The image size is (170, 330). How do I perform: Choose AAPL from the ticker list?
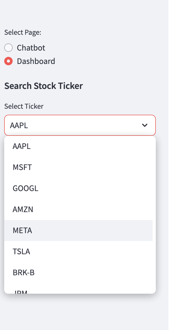click(22, 146)
